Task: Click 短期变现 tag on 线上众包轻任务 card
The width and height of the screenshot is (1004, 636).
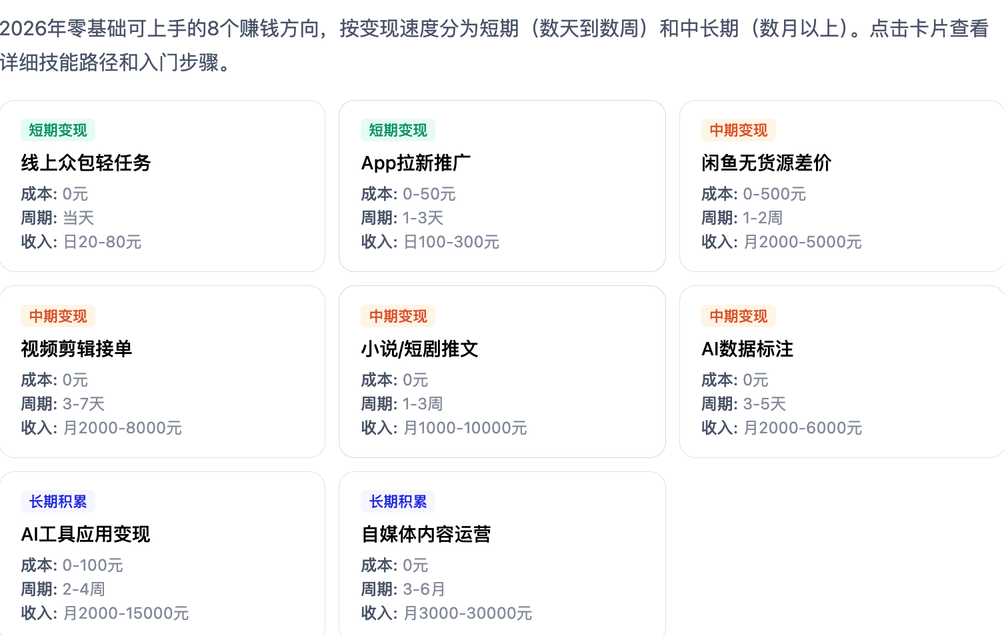Action: pyautogui.click(x=58, y=130)
